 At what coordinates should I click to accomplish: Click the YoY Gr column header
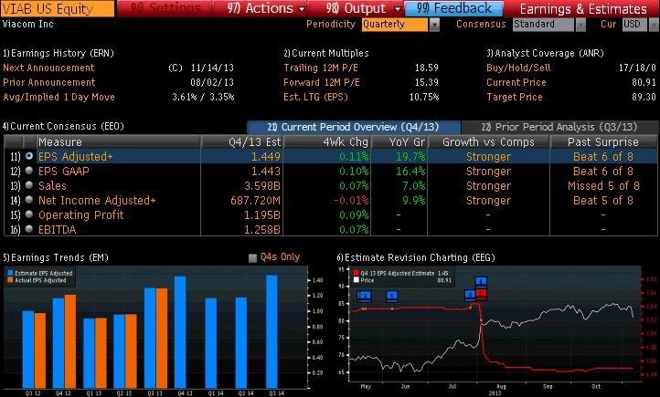tap(399, 142)
